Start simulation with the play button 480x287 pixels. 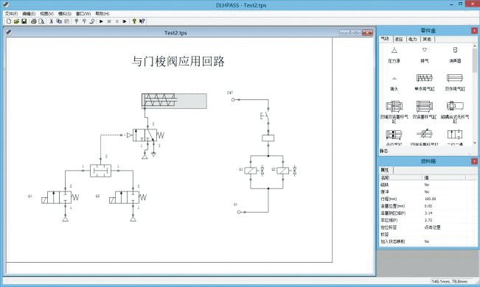(101, 21)
